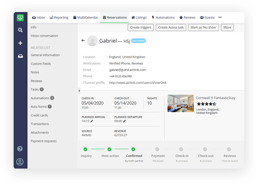The width and height of the screenshot is (255, 184).
Task: Click the Host action step checkmark
Action: click(110, 149)
